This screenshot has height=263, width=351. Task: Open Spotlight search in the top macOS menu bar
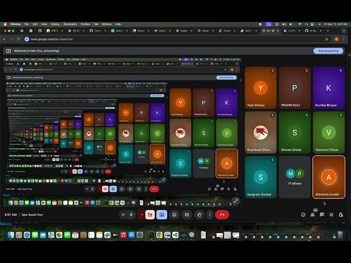click(306, 24)
